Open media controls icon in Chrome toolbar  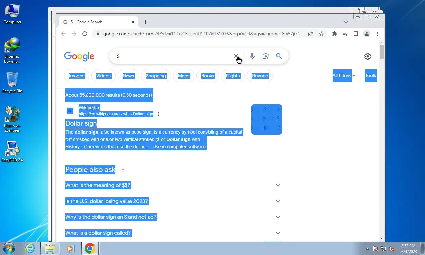click(x=345, y=34)
